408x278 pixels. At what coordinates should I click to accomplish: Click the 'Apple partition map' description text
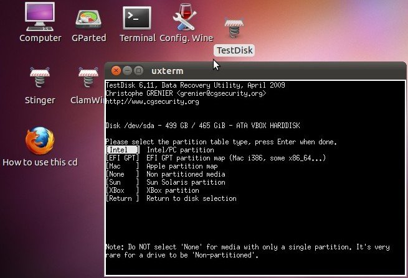[182, 166]
